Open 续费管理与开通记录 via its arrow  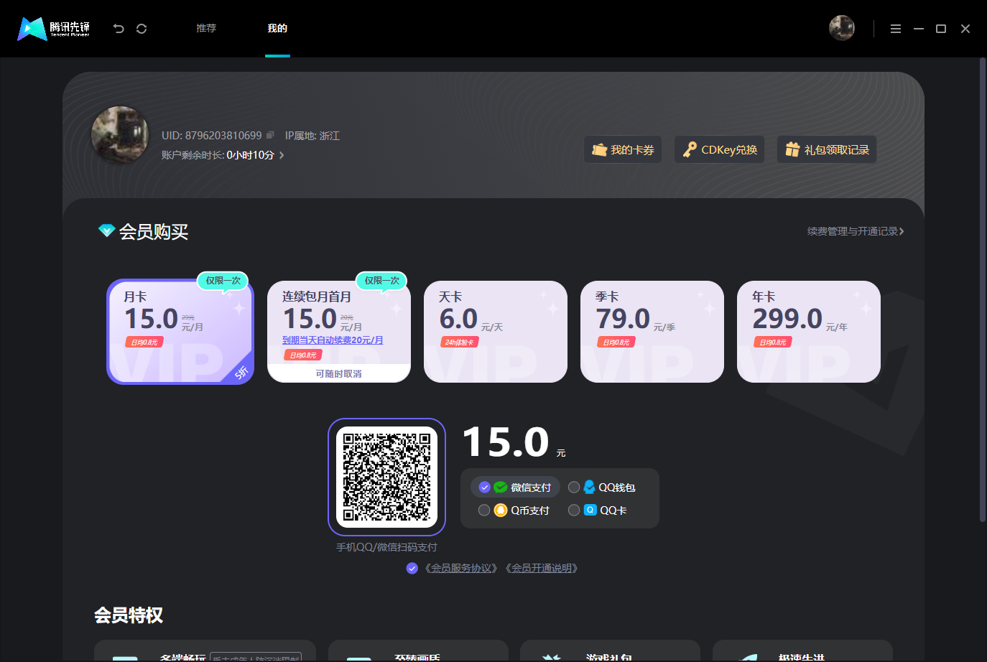coord(902,231)
